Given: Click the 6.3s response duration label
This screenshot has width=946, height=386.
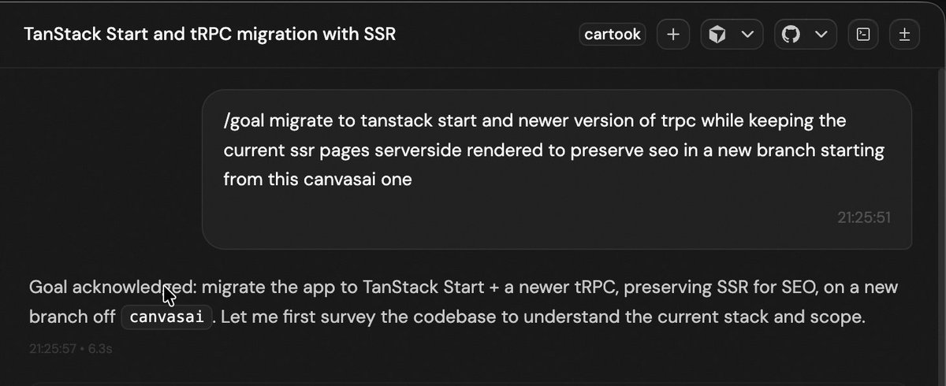Looking at the screenshot, I should pyautogui.click(x=100, y=347).
